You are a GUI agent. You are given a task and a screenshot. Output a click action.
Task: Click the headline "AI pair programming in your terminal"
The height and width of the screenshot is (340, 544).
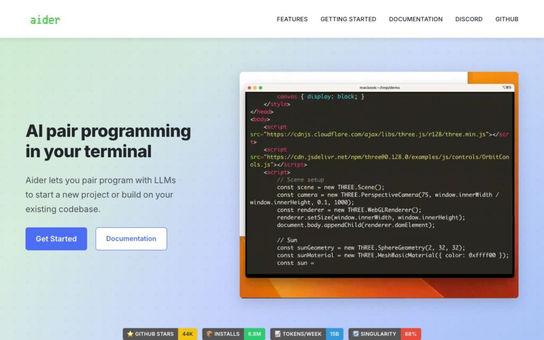click(108, 141)
